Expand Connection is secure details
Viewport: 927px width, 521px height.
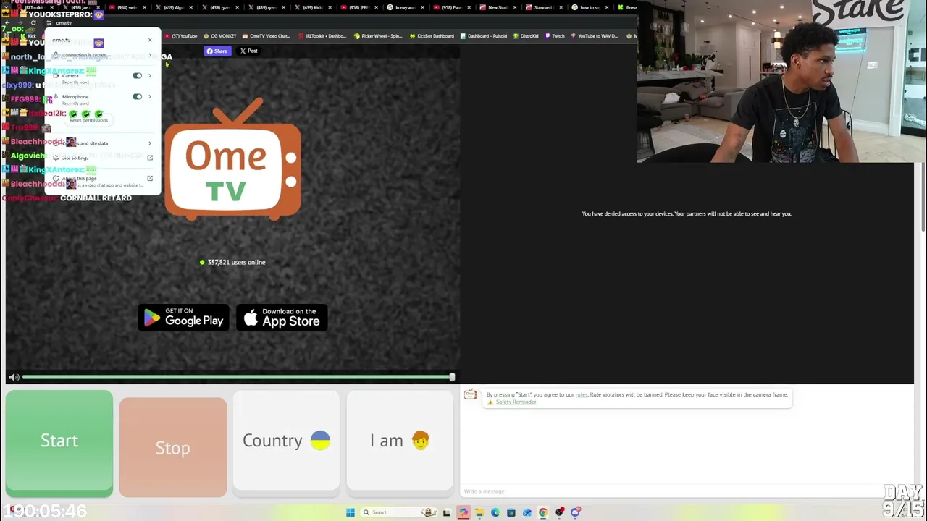click(101, 55)
